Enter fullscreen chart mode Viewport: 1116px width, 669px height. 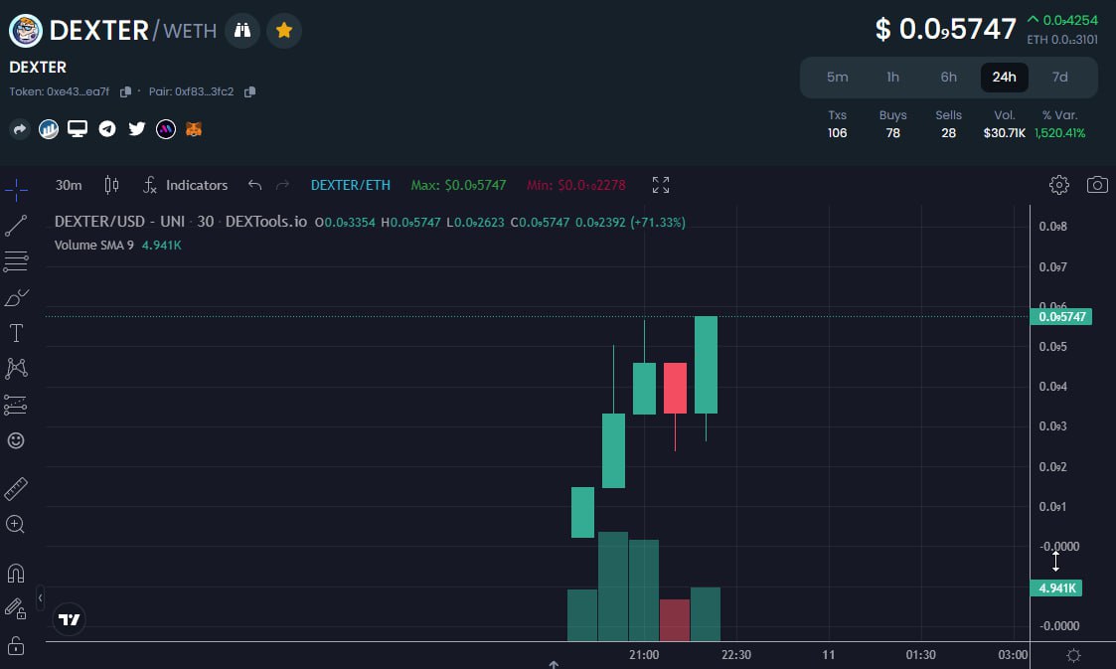(x=661, y=185)
